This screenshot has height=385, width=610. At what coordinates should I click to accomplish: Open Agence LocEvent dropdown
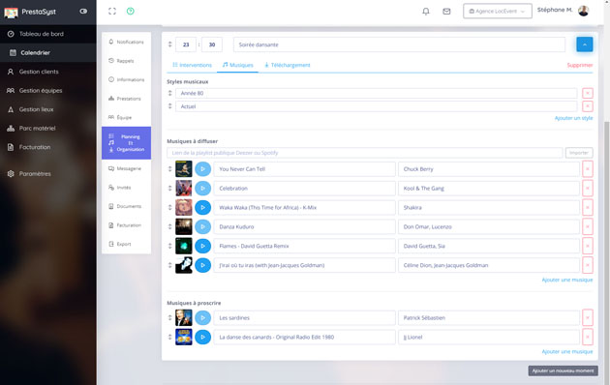pos(497,12)
